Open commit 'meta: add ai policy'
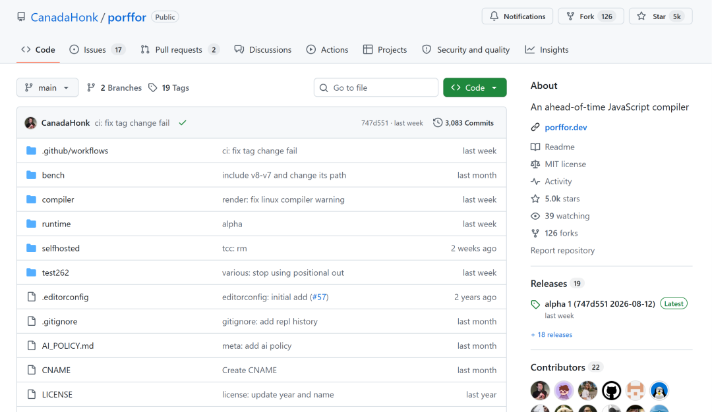The image size is (712, 412). point(256,346)
